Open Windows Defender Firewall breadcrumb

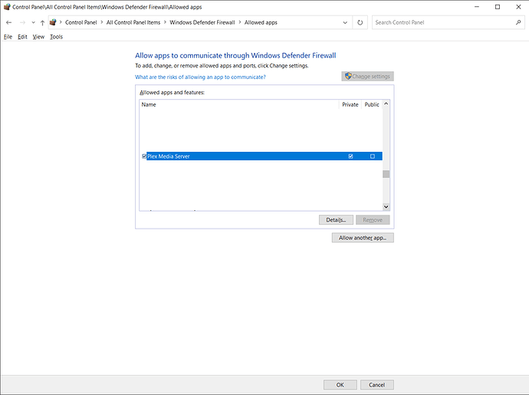point(202,22)
